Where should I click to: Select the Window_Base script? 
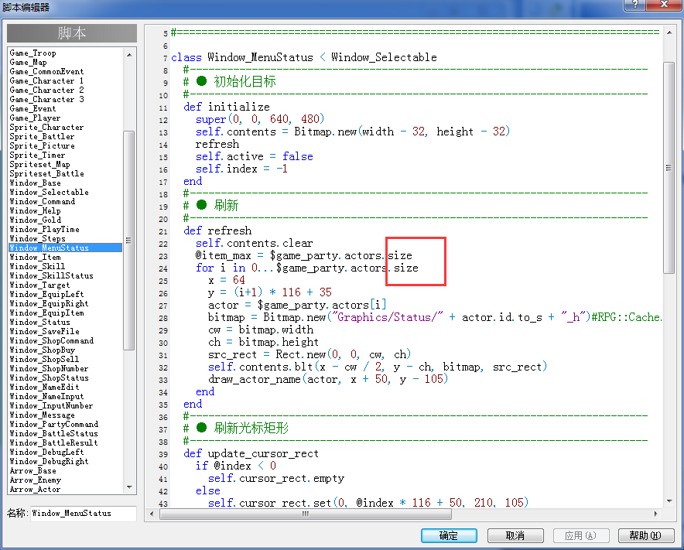coord(35,183)
